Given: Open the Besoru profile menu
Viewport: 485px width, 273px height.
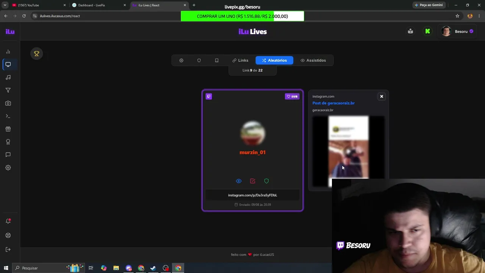Looking at the screenshot, I should point(458,31).
